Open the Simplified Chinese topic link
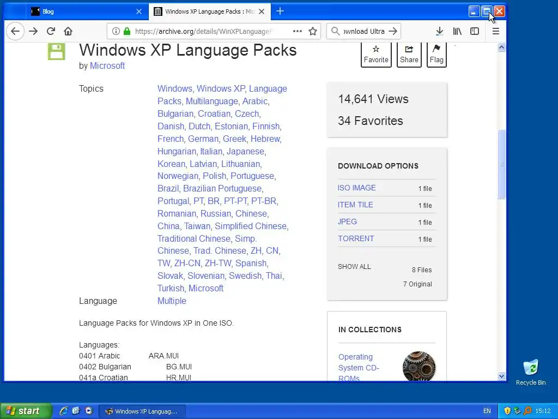 point(251,226)
